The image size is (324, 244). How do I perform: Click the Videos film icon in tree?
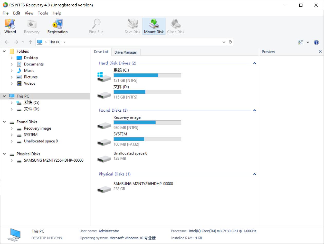19,83
